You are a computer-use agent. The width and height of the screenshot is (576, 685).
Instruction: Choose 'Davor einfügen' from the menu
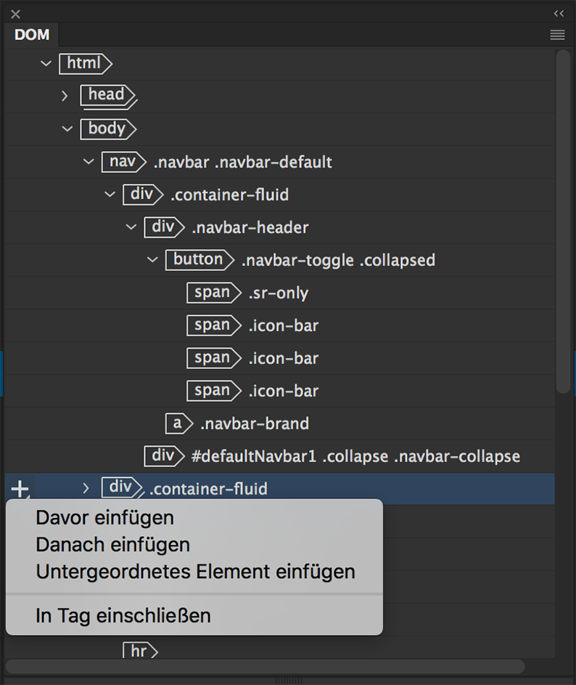pyautogui.click(x=105, y=518)
